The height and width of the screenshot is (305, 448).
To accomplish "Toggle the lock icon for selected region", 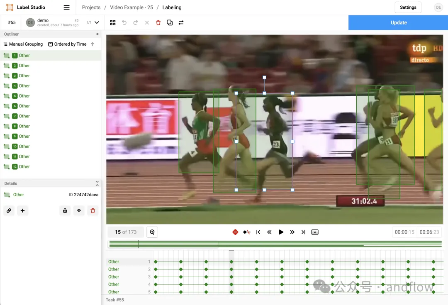I will tap(65, 211).
